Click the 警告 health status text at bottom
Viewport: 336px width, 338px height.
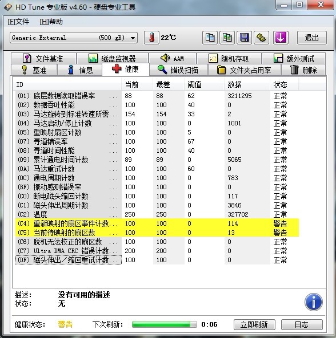[65, 324]
